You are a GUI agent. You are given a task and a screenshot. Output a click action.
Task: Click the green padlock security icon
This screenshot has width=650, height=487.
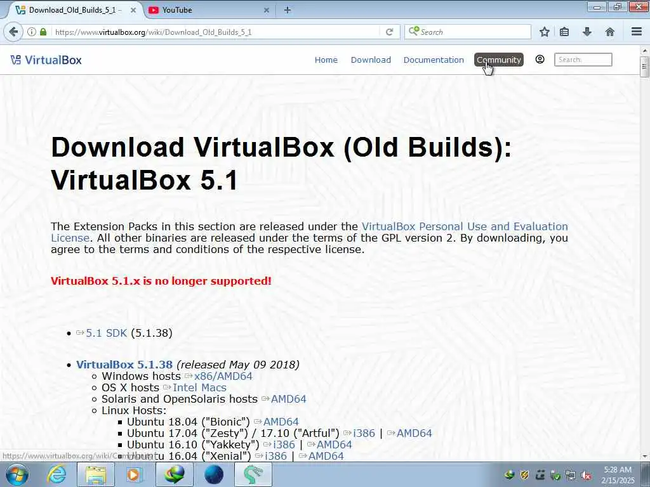coord(43,32)
